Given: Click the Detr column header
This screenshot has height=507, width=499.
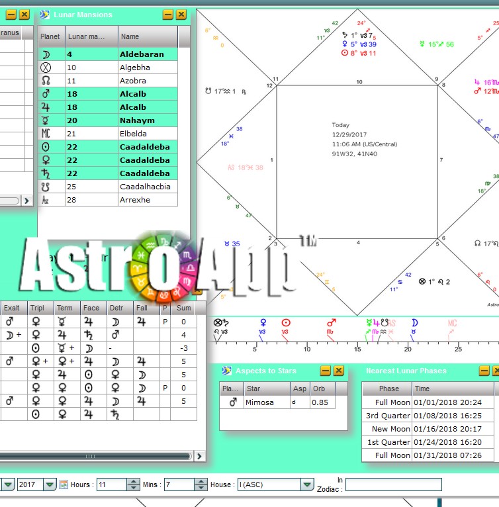Looking at the screenshot, I should coord(120,308).
